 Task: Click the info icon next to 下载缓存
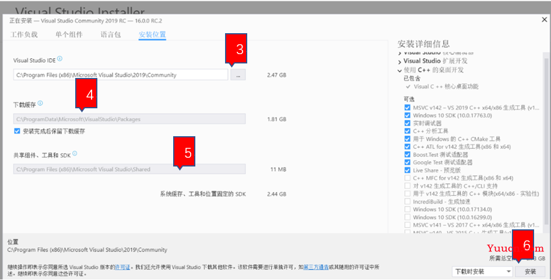coord(41,104)
